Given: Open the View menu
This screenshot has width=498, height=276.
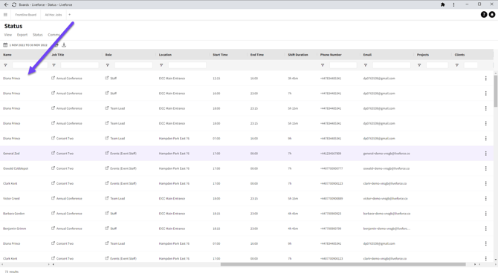Looking at the screenshot, I should tap(8, 35).
